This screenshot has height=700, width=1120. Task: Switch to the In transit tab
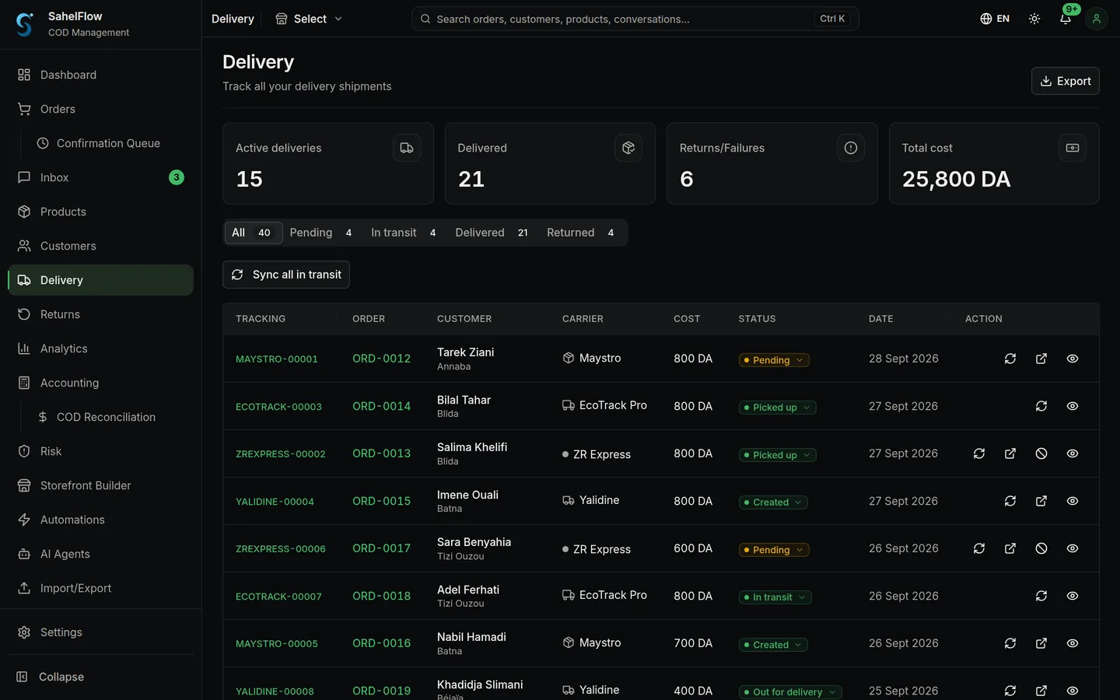[x=403, y=233]
